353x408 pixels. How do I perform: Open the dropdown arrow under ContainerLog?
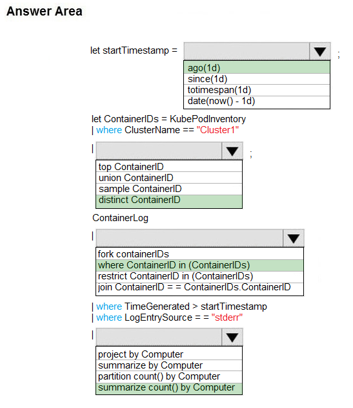click(x=293, y=238)
